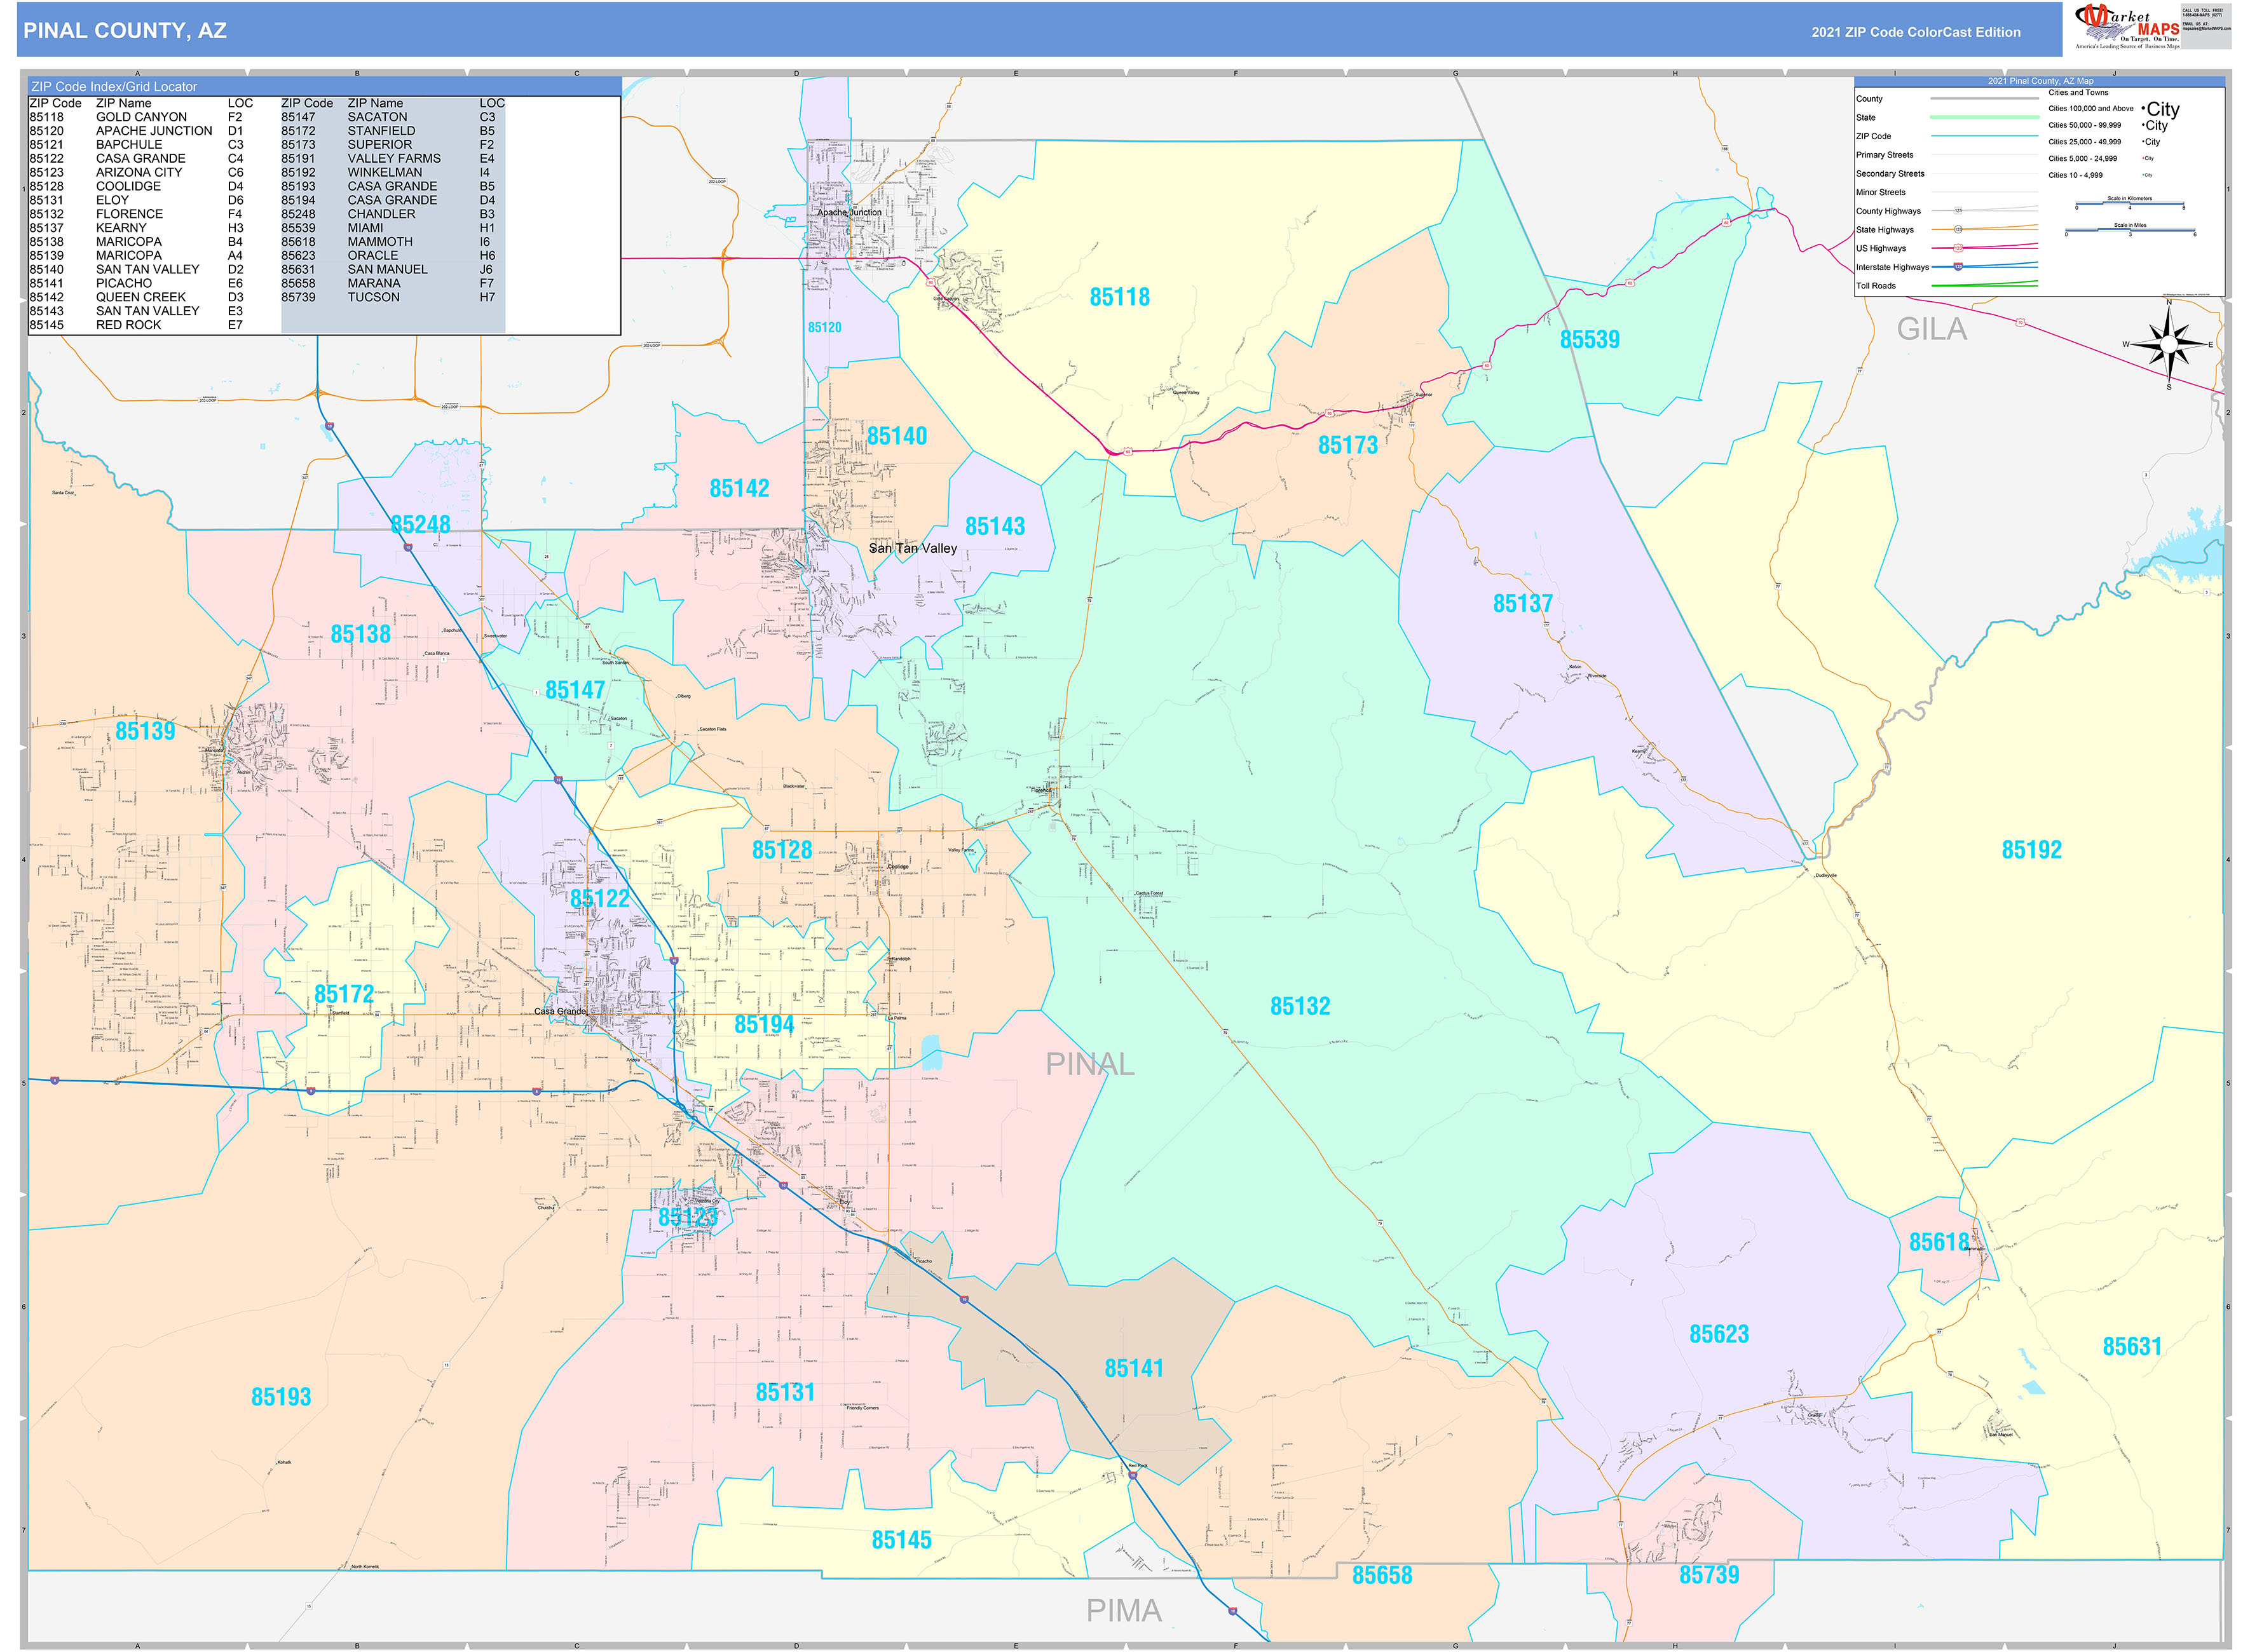Click the large 85147 label on the map
Image resolution: width=2243 pixels, height=1652 pixels.
pyautogui.click(x=574, y=691)
